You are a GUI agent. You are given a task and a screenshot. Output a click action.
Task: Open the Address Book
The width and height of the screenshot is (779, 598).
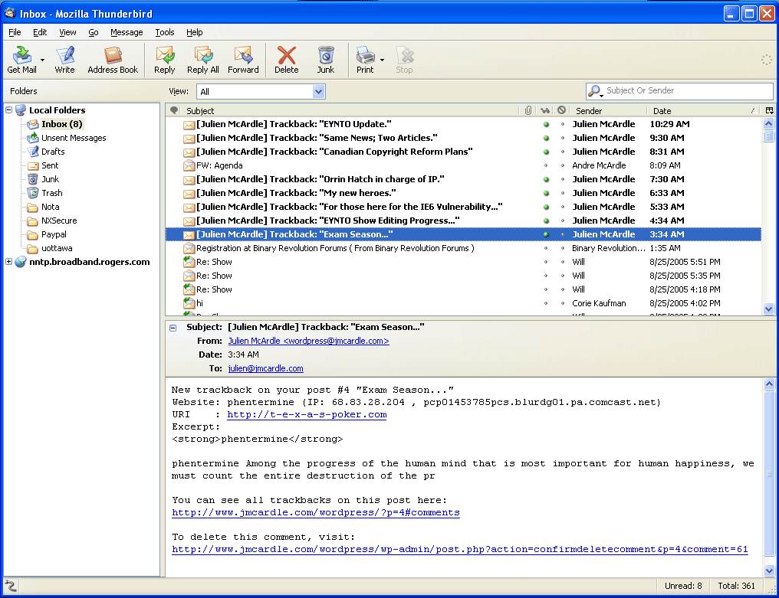click(113, 60)
